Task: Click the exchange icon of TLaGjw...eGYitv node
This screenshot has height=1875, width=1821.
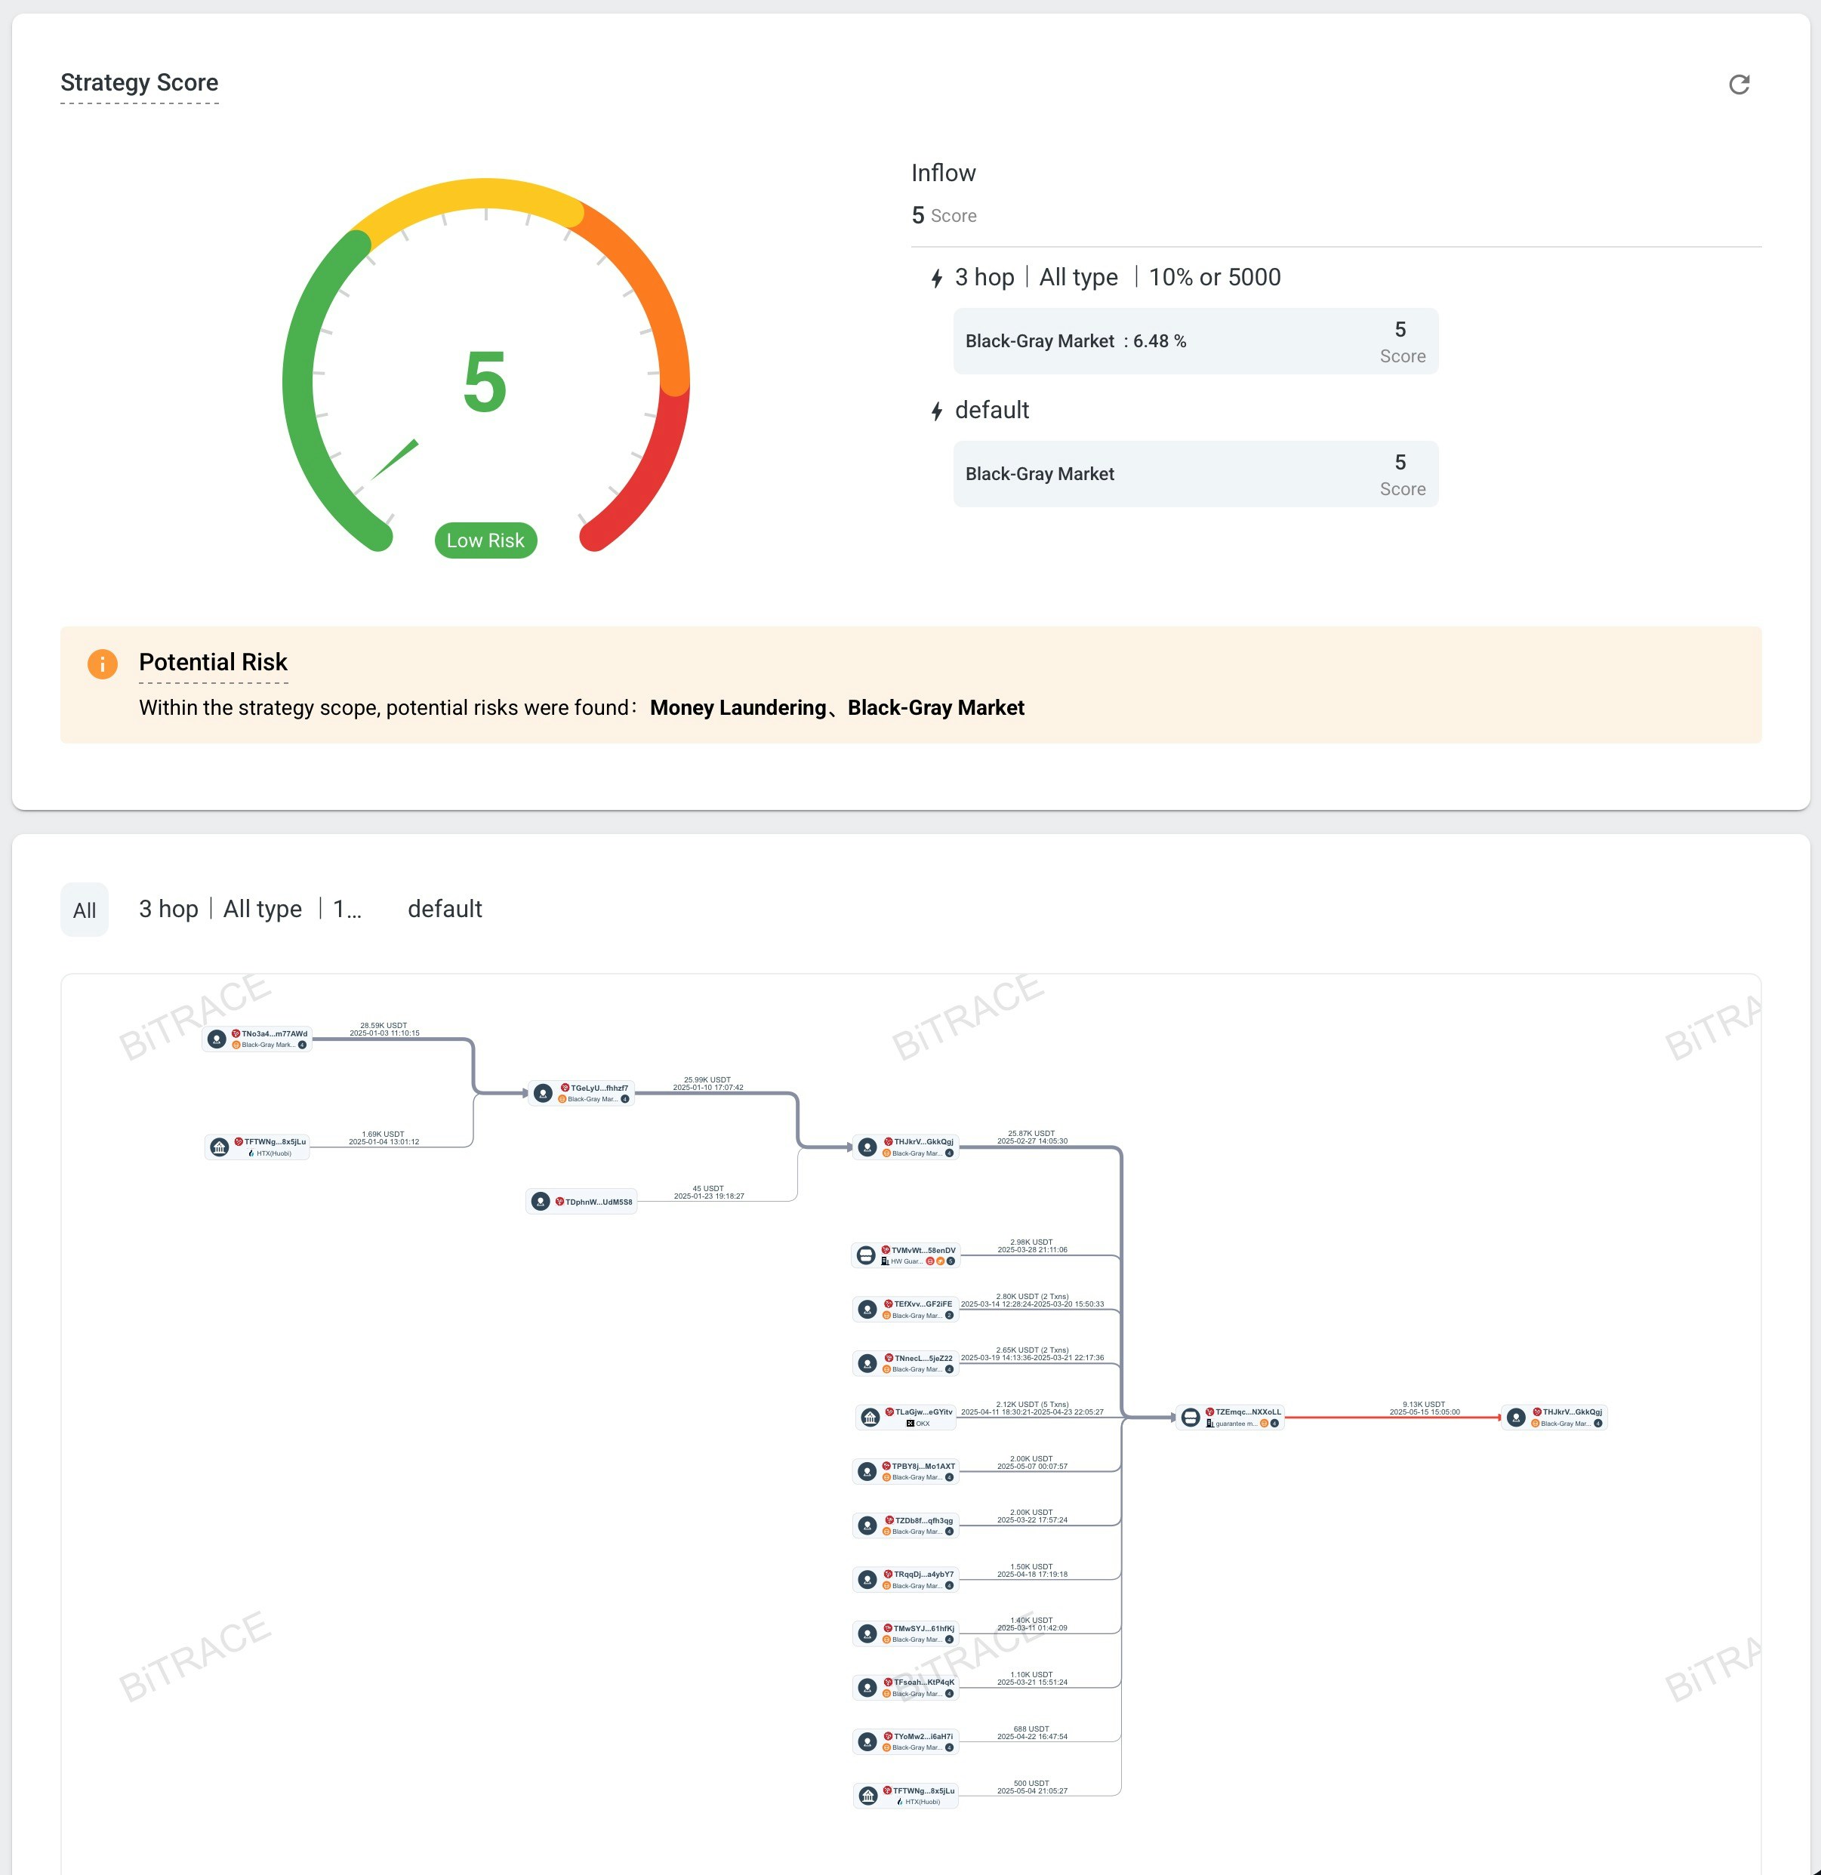Action: click(870, 1417)
